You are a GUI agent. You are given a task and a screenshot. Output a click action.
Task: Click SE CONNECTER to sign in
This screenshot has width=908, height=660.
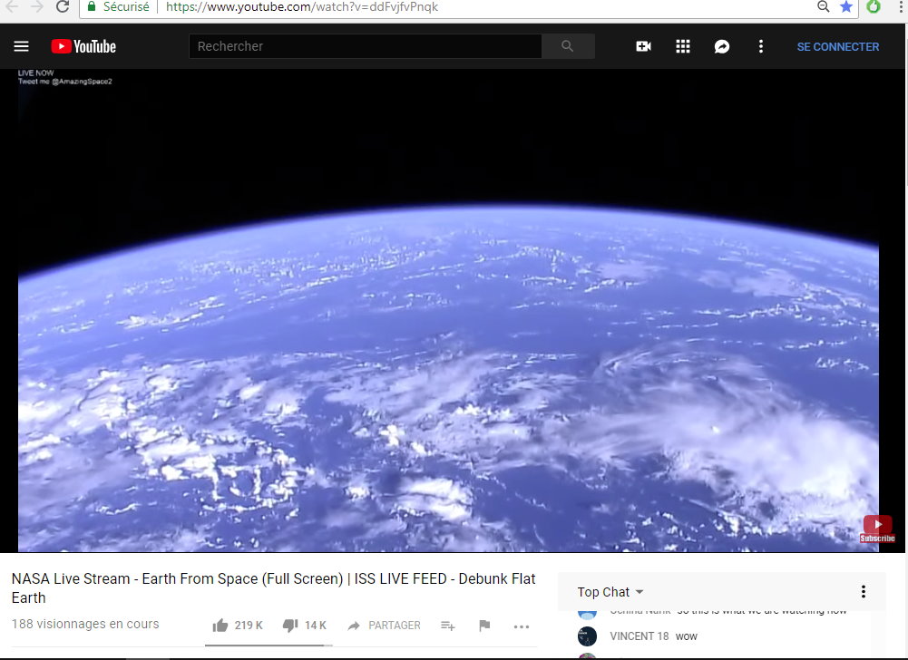838,47
